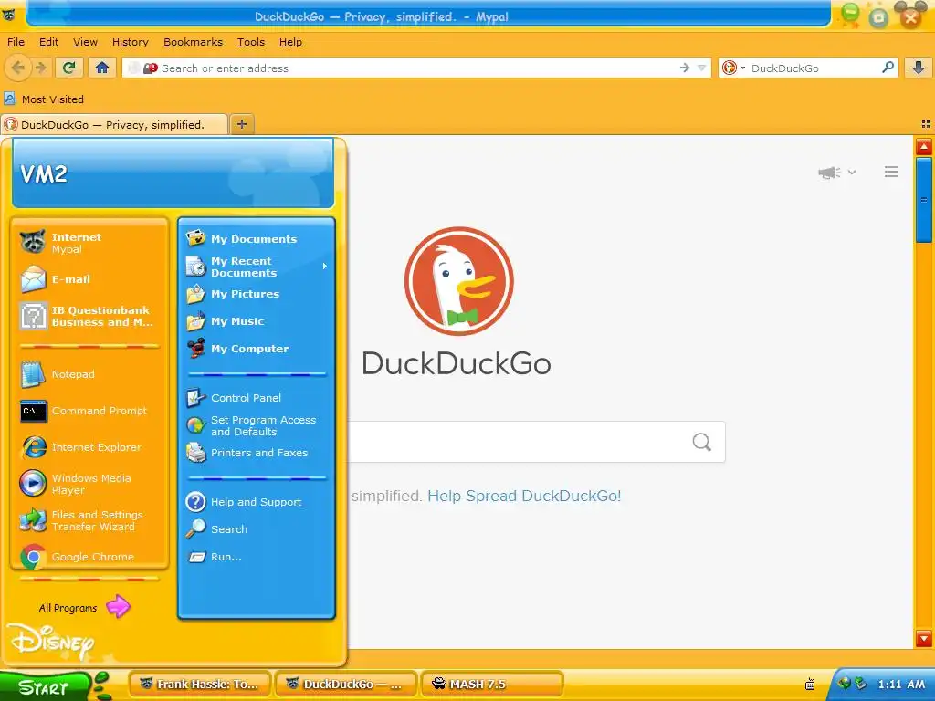Select the DuckDuckGo — Privacy, simplified tab

point(113,124)
